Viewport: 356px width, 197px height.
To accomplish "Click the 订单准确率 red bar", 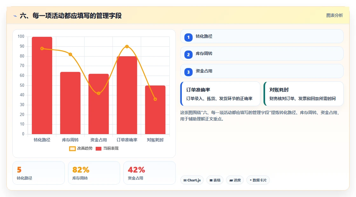I will [127, 95].
